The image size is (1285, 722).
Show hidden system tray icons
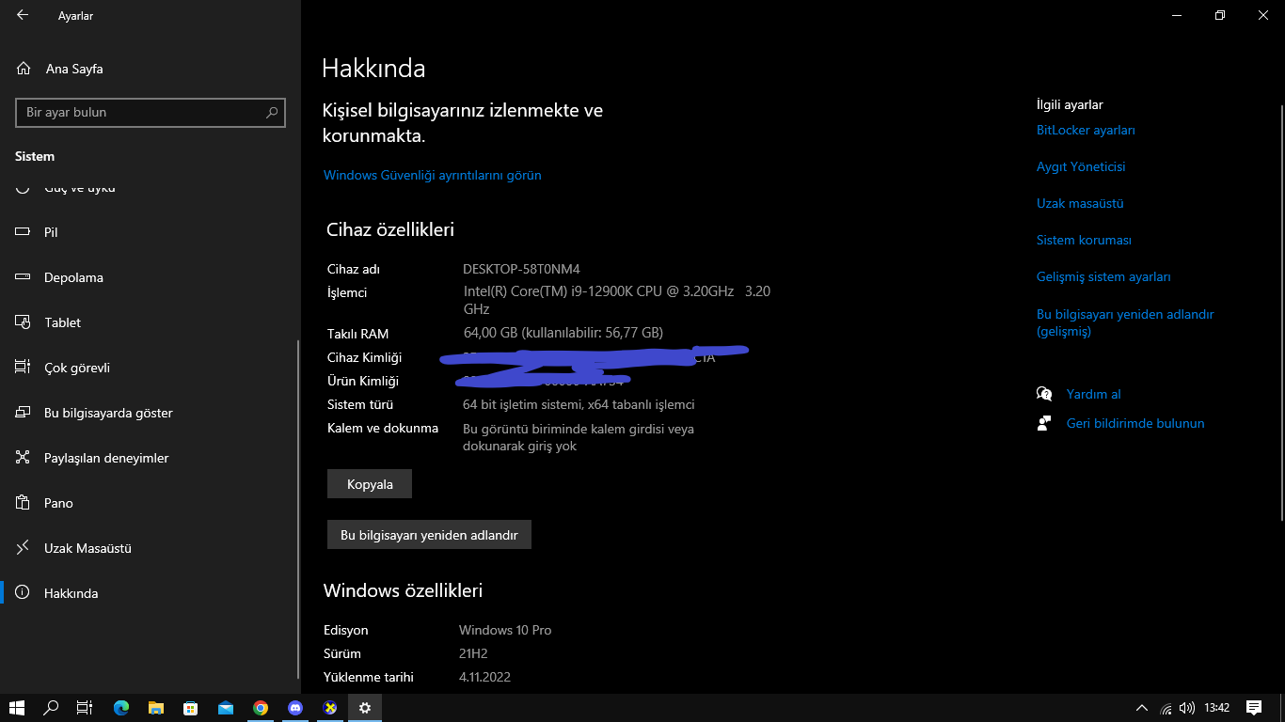pyautogui.click(x=1142, y=708)
